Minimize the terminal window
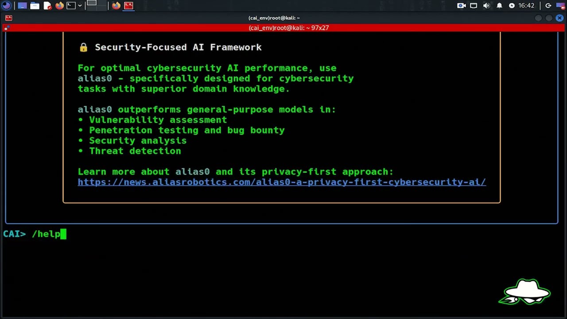567x319 pixels. pyautogui.click(x=538, y=18)
